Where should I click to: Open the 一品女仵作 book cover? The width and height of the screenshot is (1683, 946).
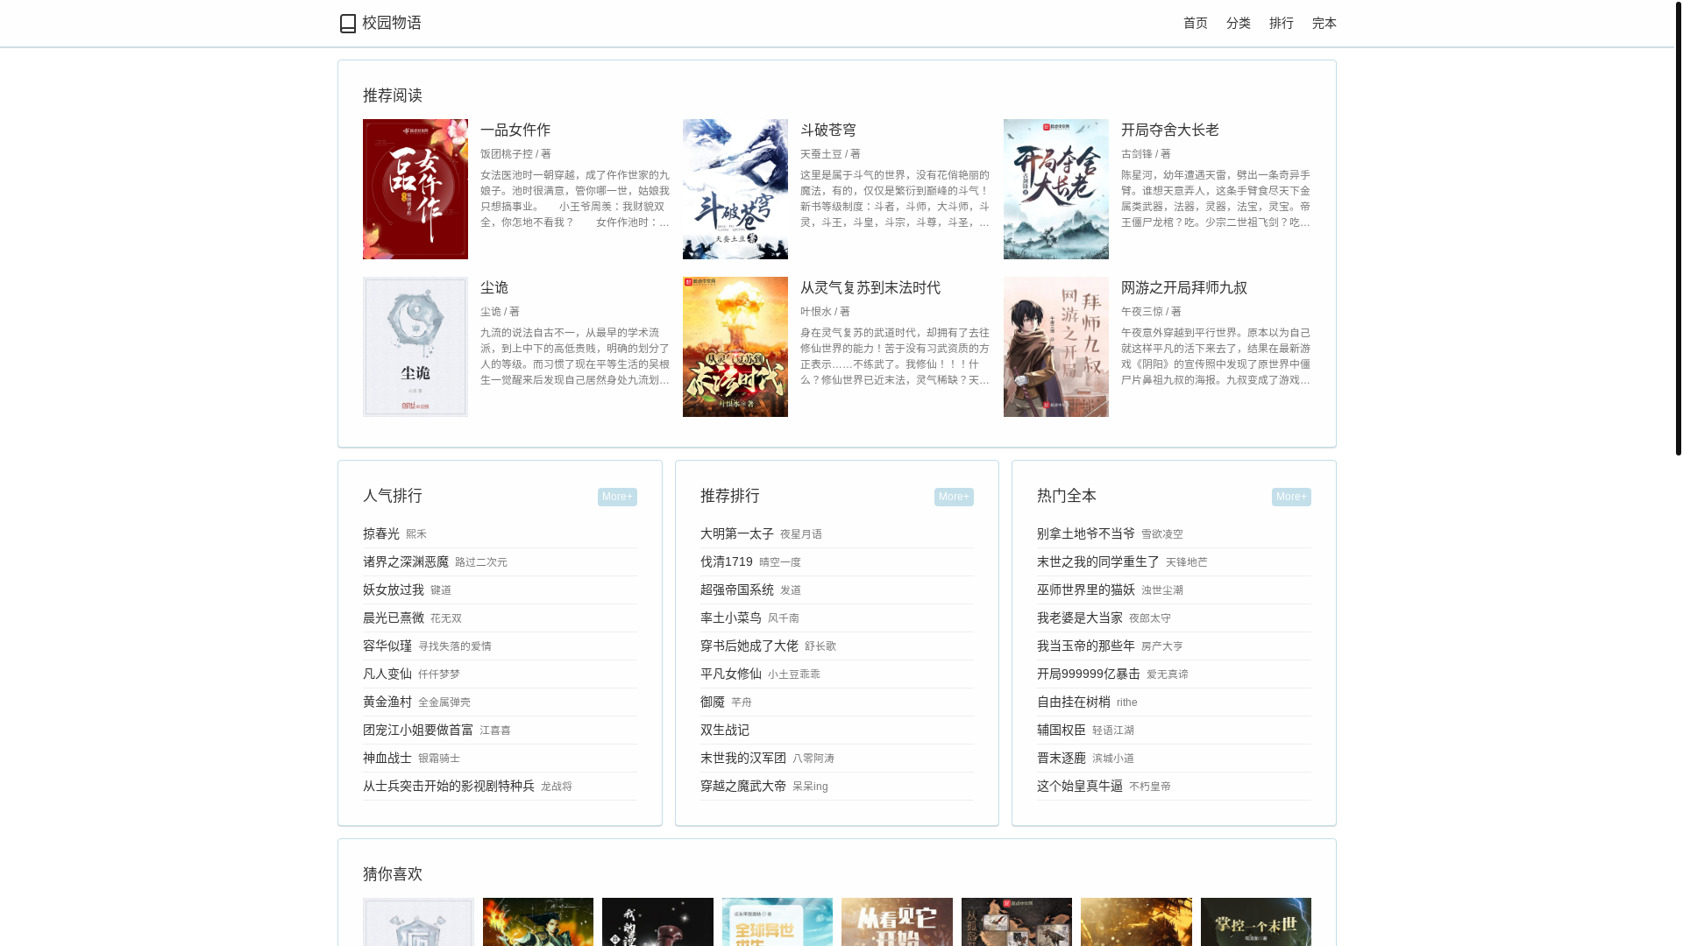tap(415, 189)
